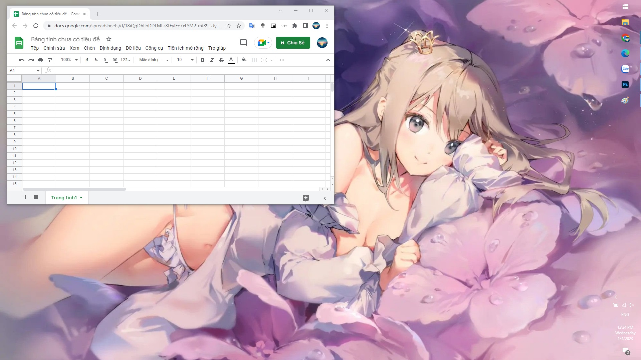Click the Chrome address bar URL

coord(137,26)
